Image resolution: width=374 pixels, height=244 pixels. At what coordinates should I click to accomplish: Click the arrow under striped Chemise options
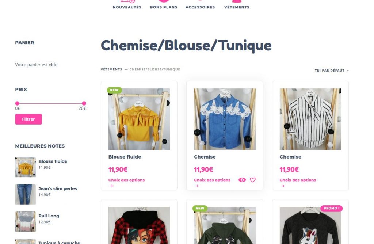(283, 186)
